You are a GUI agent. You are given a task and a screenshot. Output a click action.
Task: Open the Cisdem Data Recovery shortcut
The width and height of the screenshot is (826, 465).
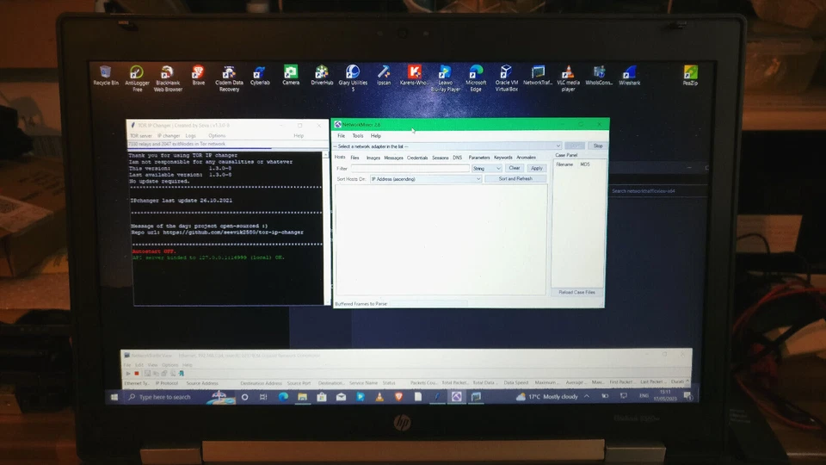(x=229, y=78)
